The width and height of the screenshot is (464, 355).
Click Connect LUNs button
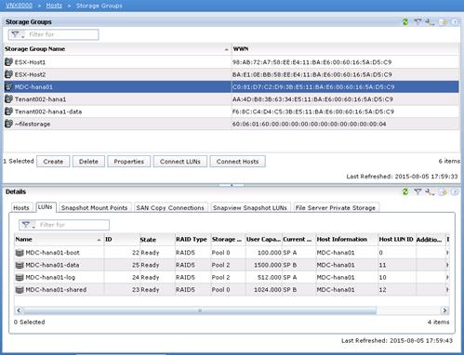coord(180,162)
